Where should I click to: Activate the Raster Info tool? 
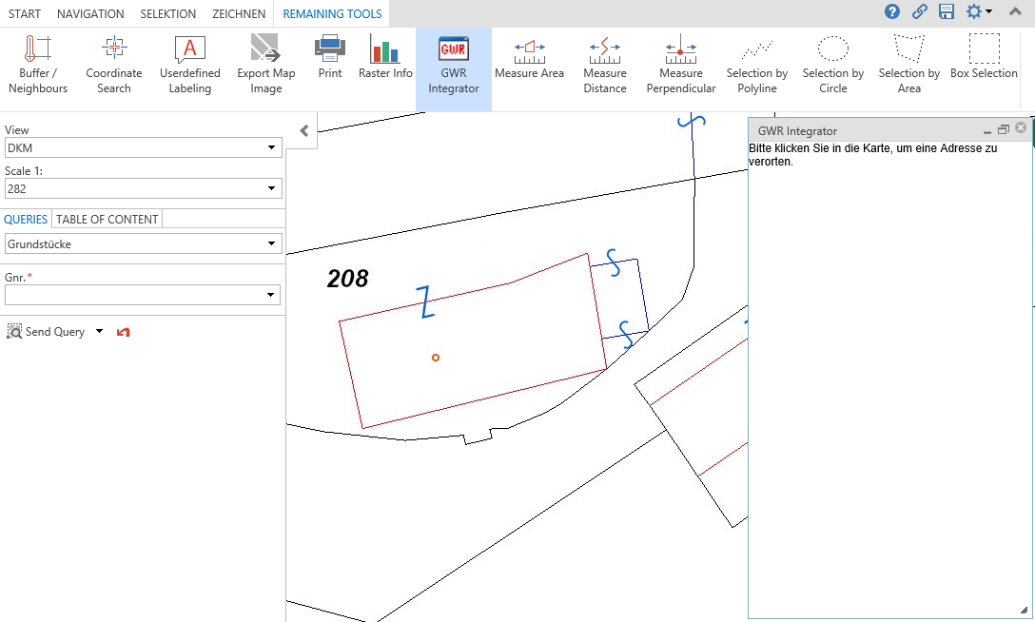[x=385, y=62]
